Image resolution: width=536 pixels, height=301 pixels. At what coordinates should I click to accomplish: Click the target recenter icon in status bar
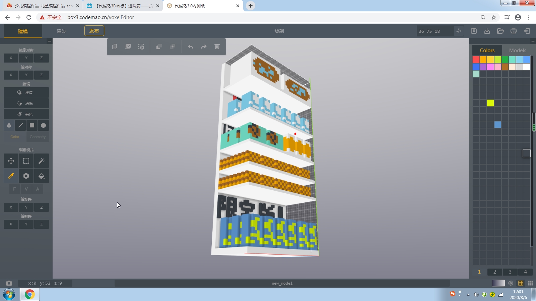point(511,283)
